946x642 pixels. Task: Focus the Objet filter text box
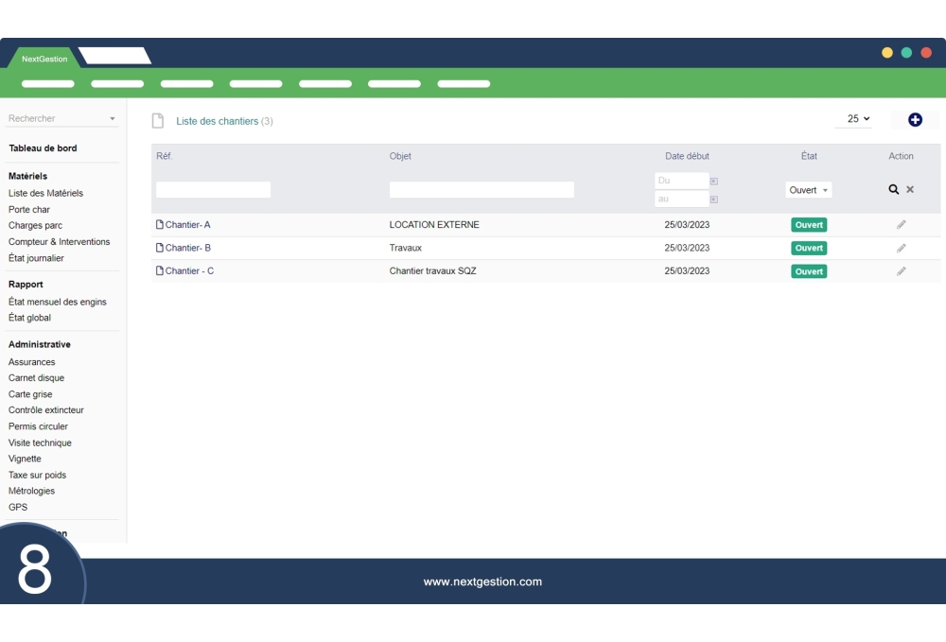tap(482, 190)
